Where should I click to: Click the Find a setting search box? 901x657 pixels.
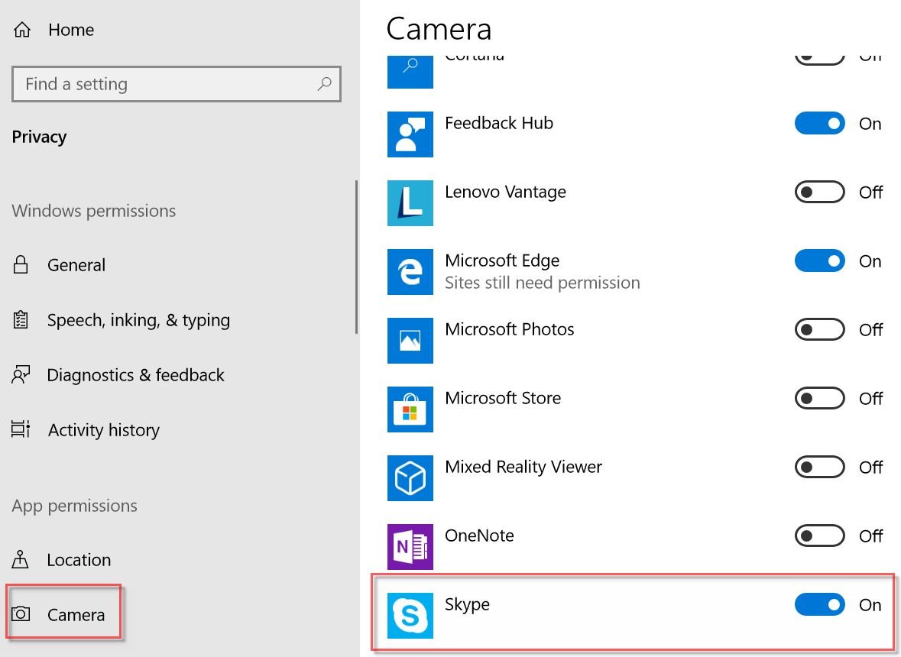click(x=177, y=84)
